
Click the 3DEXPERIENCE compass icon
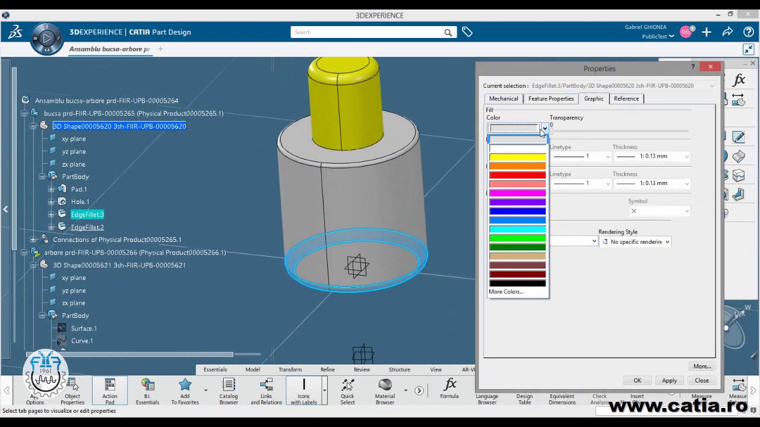pos(47,39)
